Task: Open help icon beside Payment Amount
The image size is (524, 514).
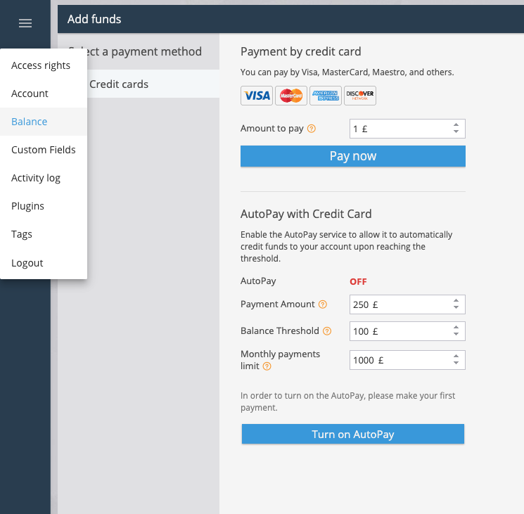Action: (323, 304)
